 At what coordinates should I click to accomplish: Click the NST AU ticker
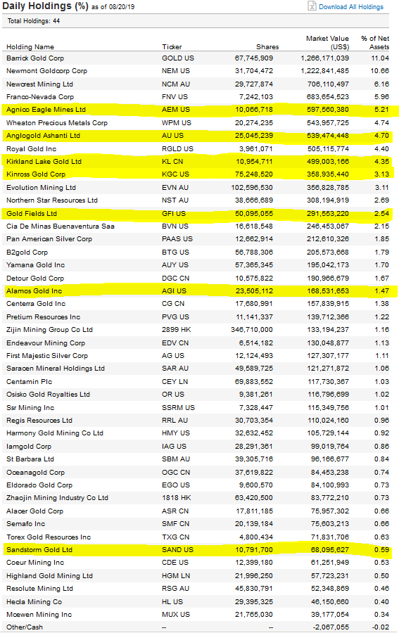[175, 200]
